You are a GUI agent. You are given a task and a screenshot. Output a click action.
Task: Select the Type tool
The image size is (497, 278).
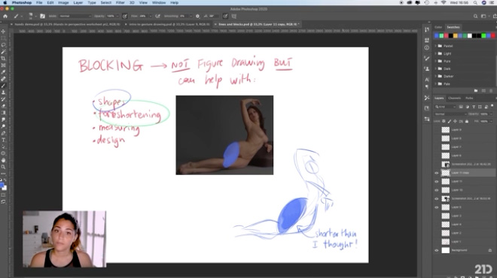(3, 140)
